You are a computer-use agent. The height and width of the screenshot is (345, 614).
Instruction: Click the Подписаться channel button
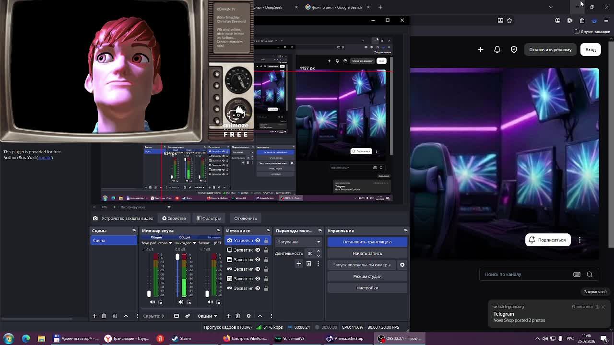click(x=548, y=240)
